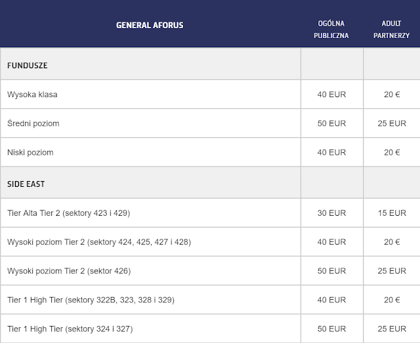Select the Wysoka klasa row label
The width and height of the screenshot is (420, 343).
[32, 94]
